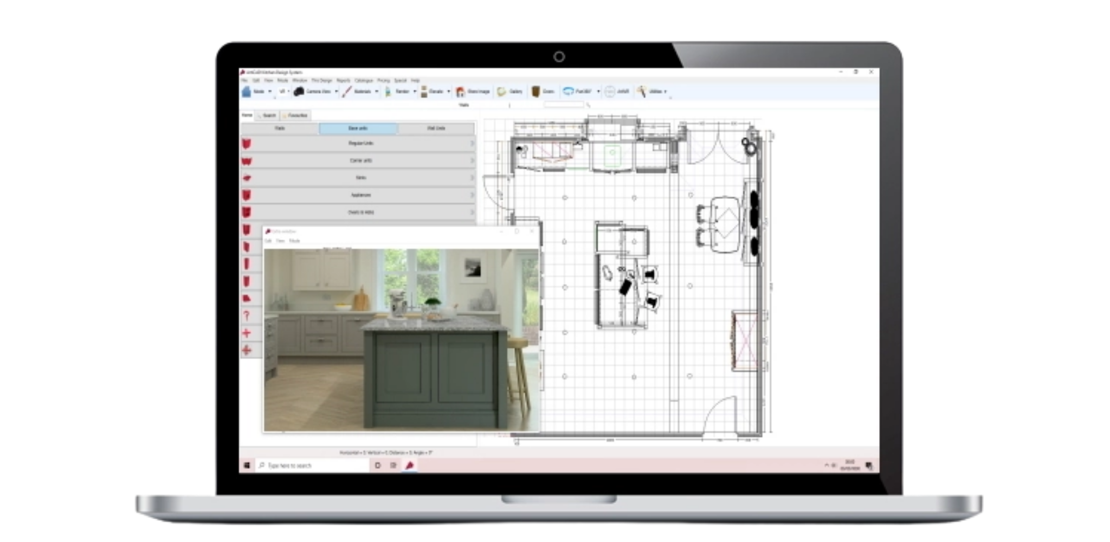Click the Camera View toolbar icon
Viewport: 1110px width, 542px height.
299,92
